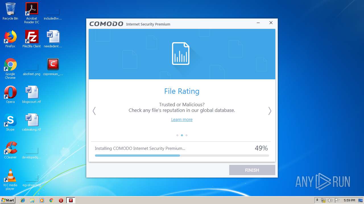
Task: Open Windows Explorer folder in taskbar
Action: tap(32, 200)
